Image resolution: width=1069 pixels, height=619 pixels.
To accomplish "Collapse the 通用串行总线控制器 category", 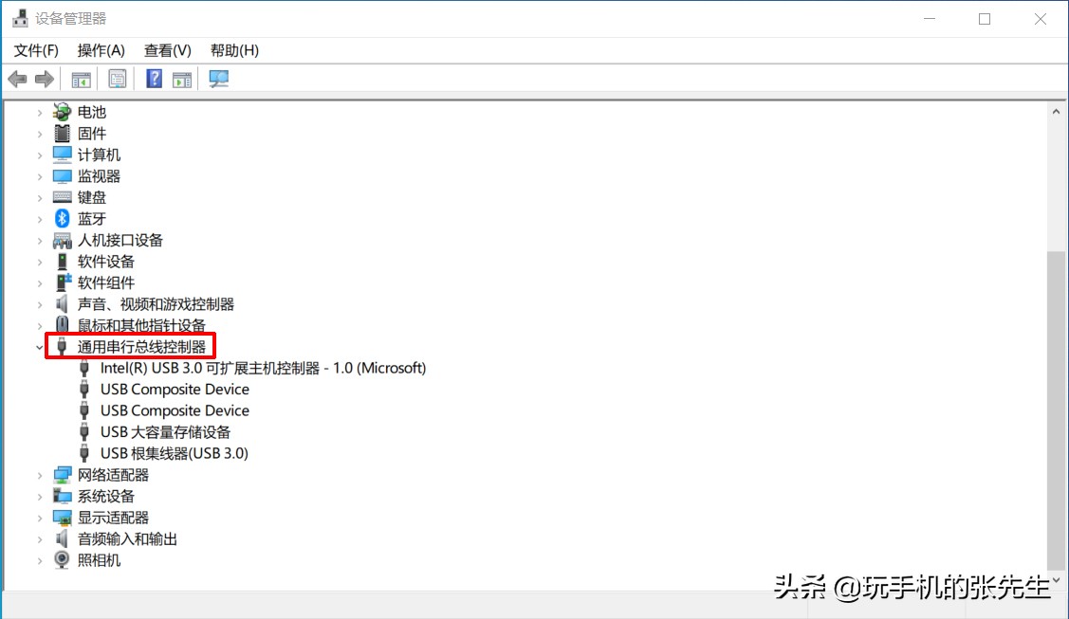I will pyautogui.click(x=40, y=346).
